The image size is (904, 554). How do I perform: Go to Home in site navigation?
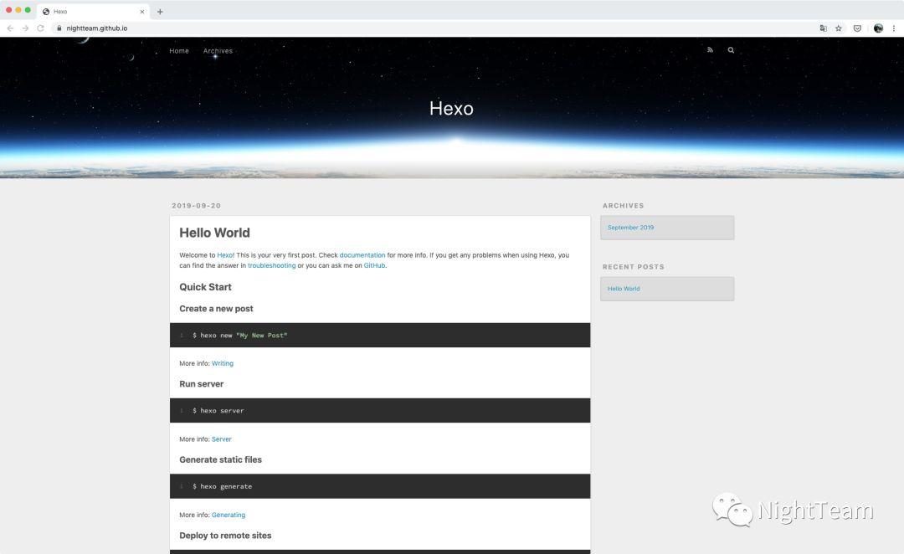pos(179,51)
